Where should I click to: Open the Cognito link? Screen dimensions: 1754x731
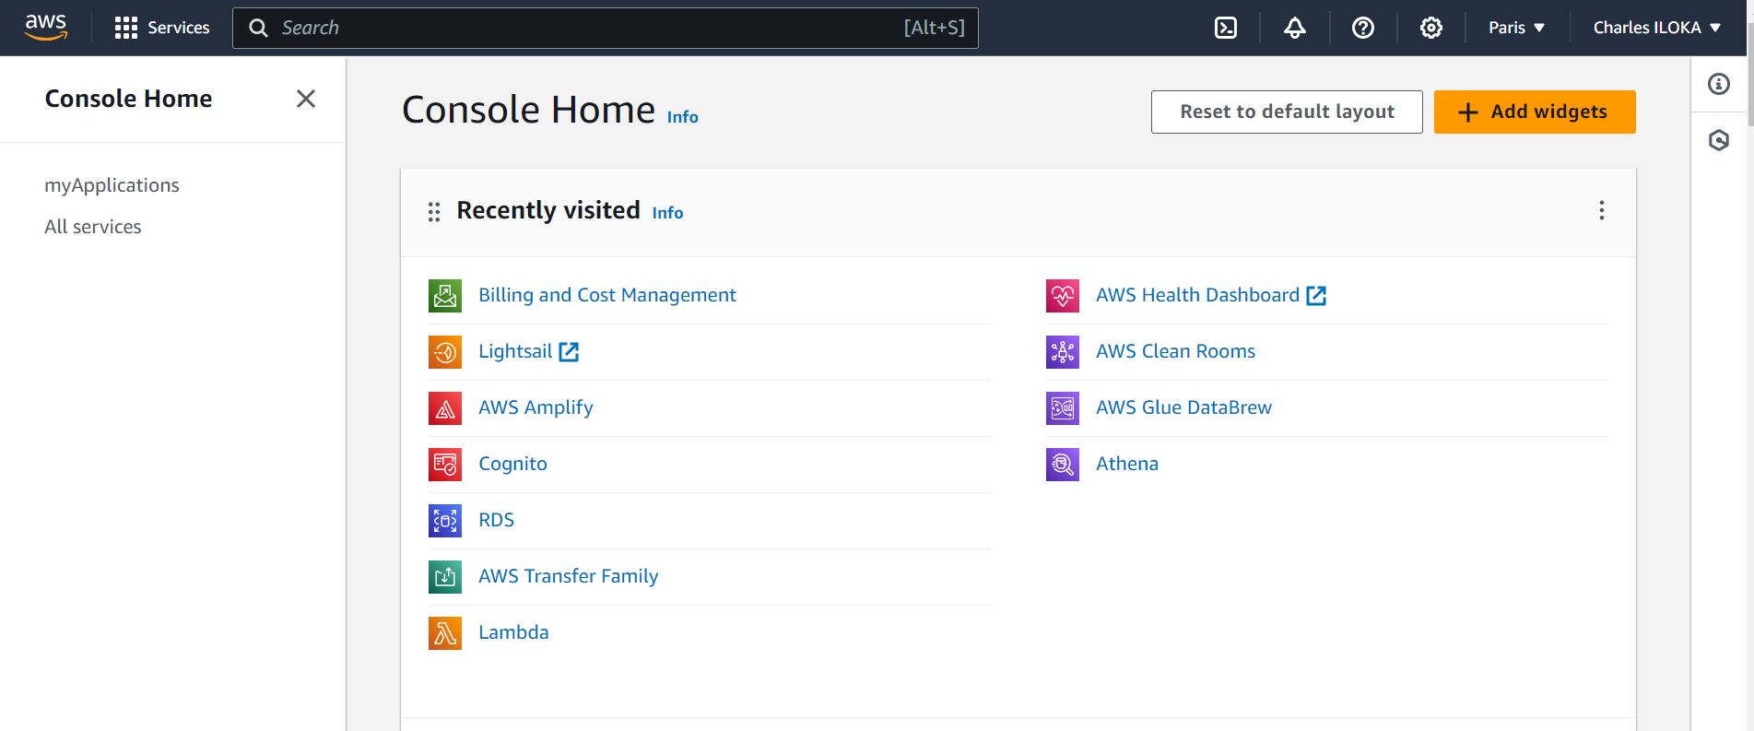(x=512, y=464)
